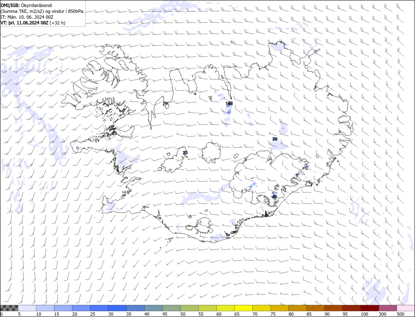Choose the 20–25 blue legend swatch
This screenshot has width=415, height=317.
pos(81,308)
